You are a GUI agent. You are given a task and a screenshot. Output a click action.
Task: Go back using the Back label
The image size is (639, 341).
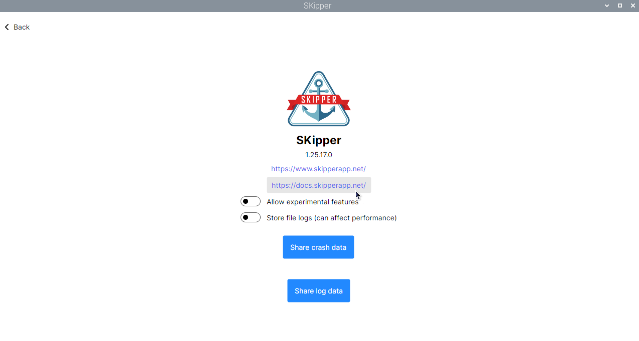(x=22, y=27)
